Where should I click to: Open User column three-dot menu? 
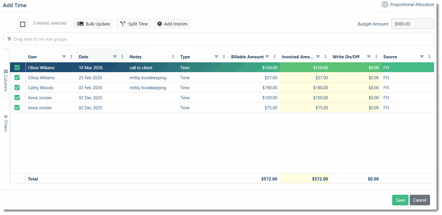click(x=72, y=57)
